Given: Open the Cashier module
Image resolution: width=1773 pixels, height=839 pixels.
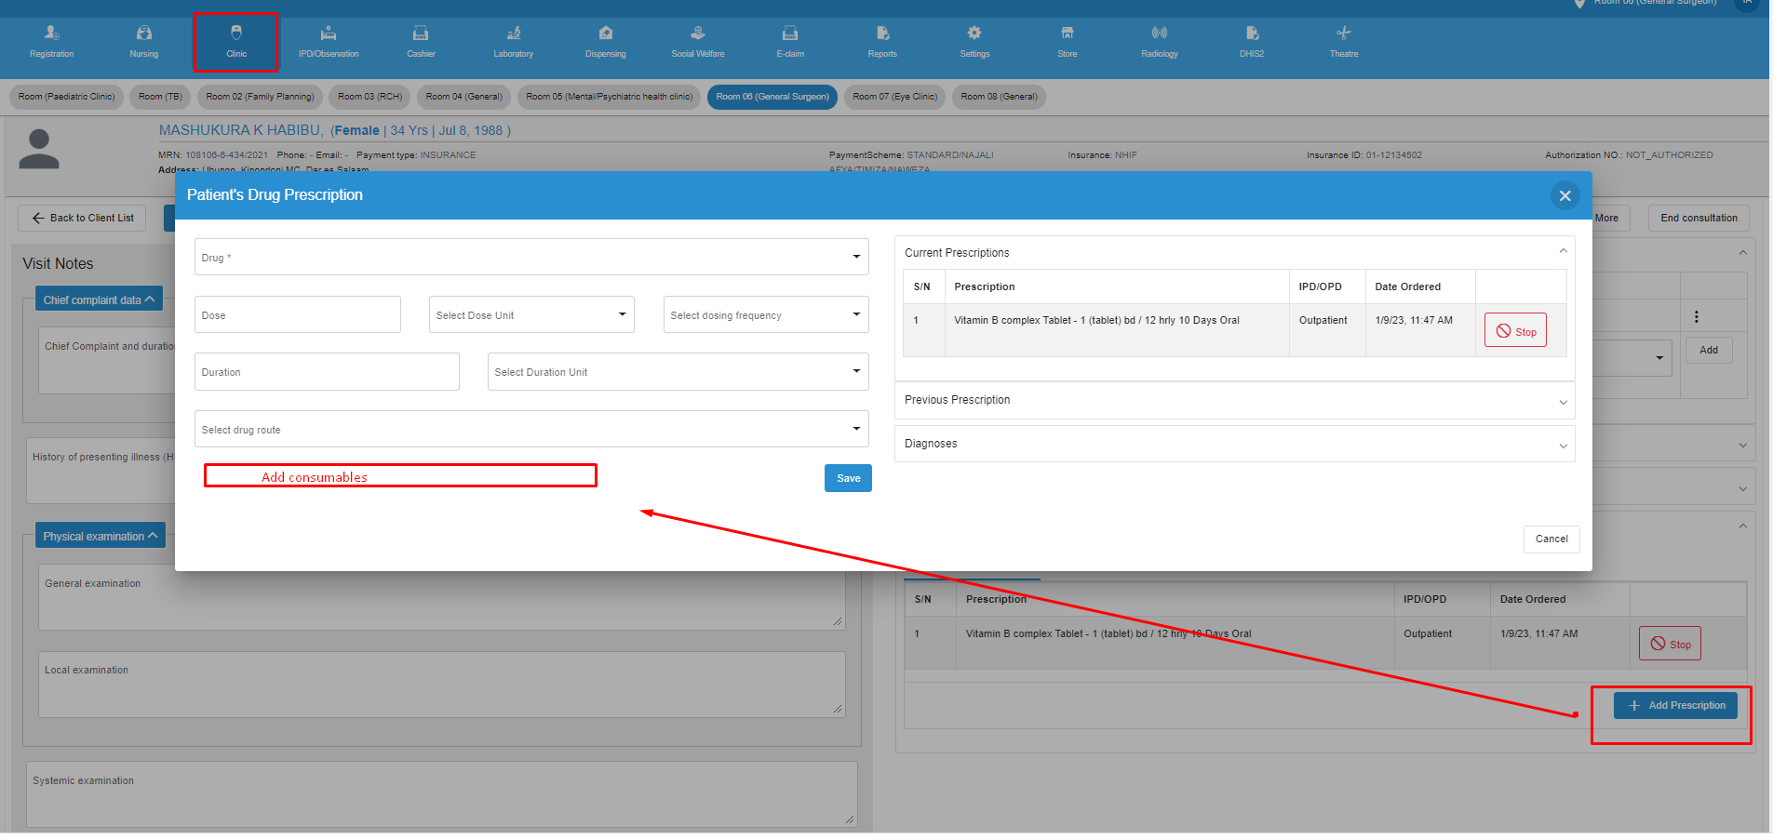Looking at the screenshot, I should (420, 42).
